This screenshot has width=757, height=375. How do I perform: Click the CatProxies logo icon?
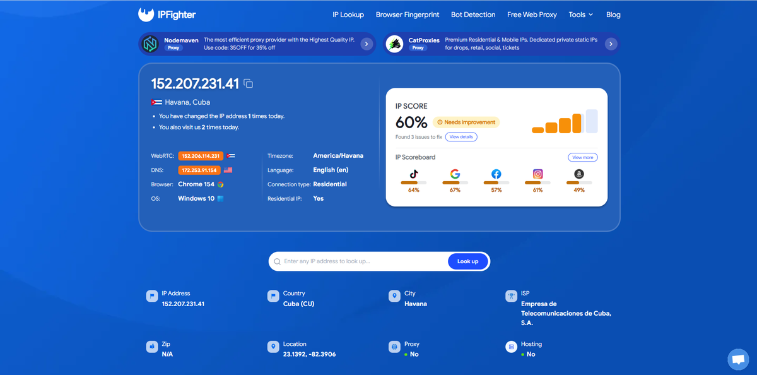coord(395,44)
